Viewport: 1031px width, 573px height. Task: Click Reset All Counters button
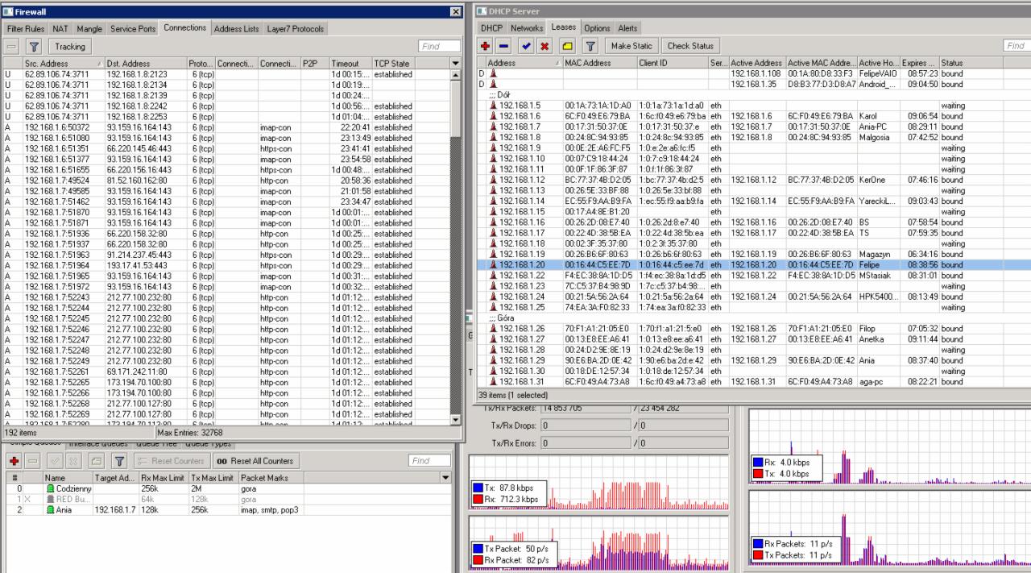255,461
